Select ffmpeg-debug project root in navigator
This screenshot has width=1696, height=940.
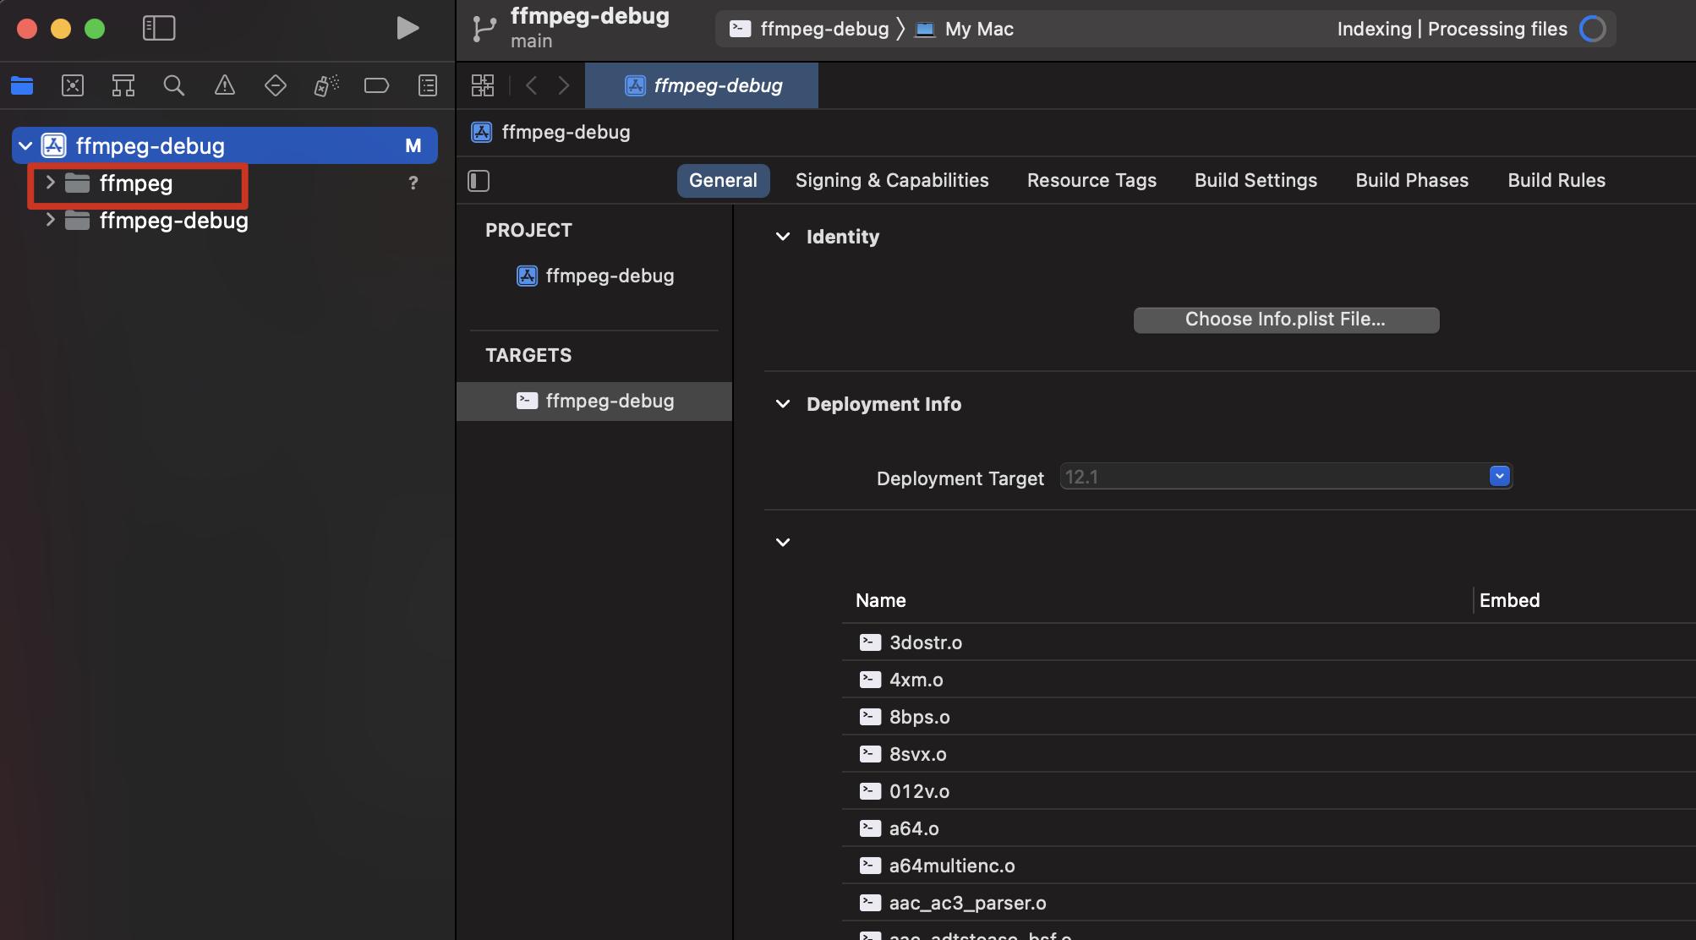225,145
